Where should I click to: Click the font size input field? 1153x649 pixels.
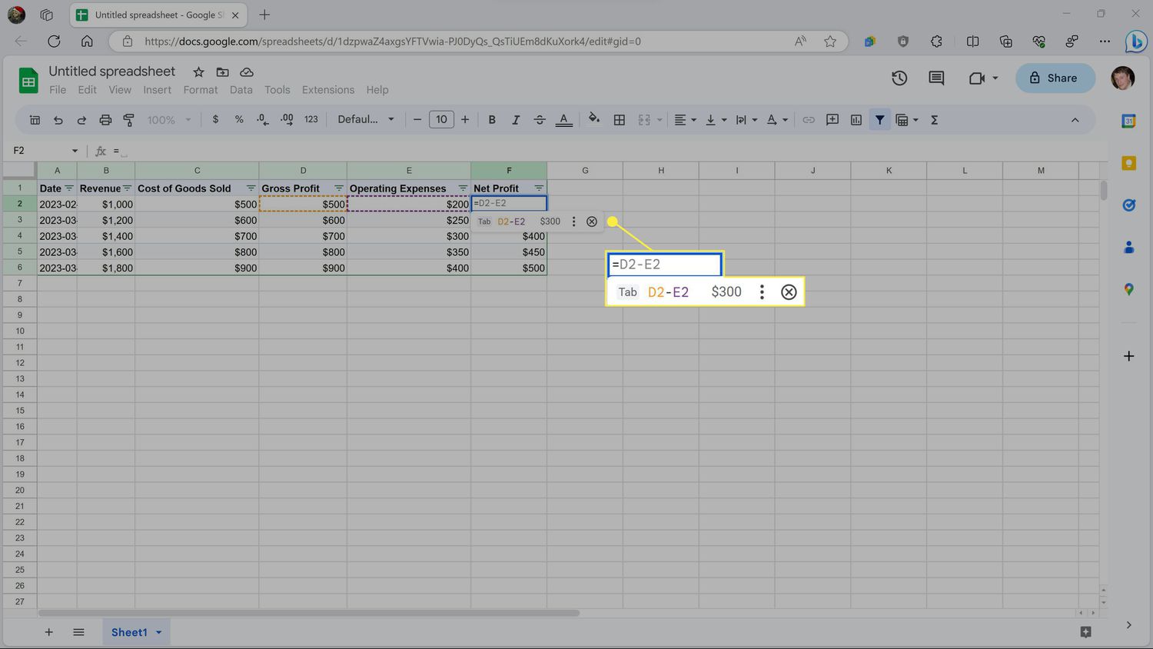coord(441,119)
